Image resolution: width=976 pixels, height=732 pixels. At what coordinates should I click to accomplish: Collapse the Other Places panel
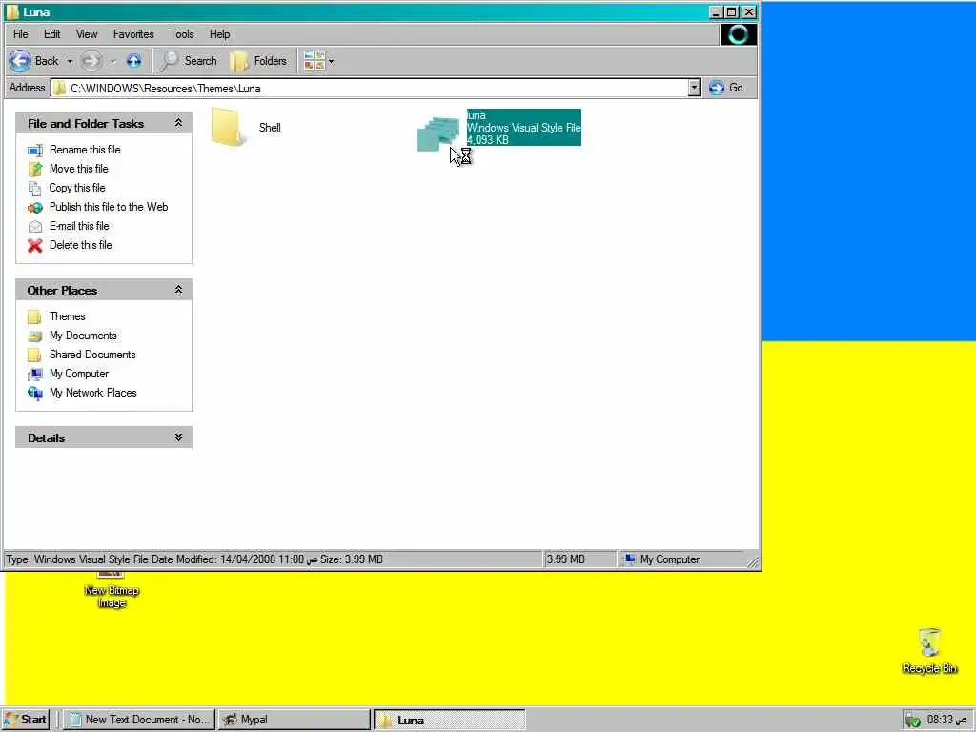[178, 290]
